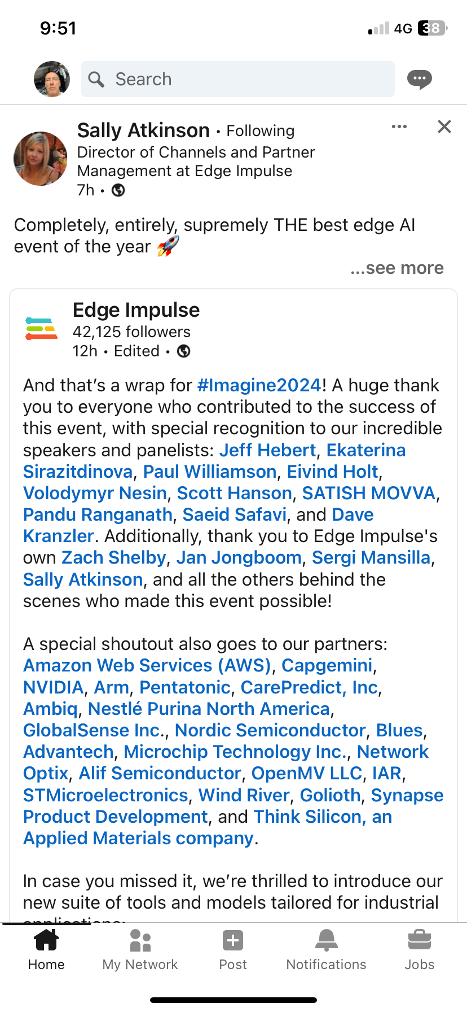Tap the Edge Impulse company logo
Screen dimensions: 467x1012
[x=42, y=329]
